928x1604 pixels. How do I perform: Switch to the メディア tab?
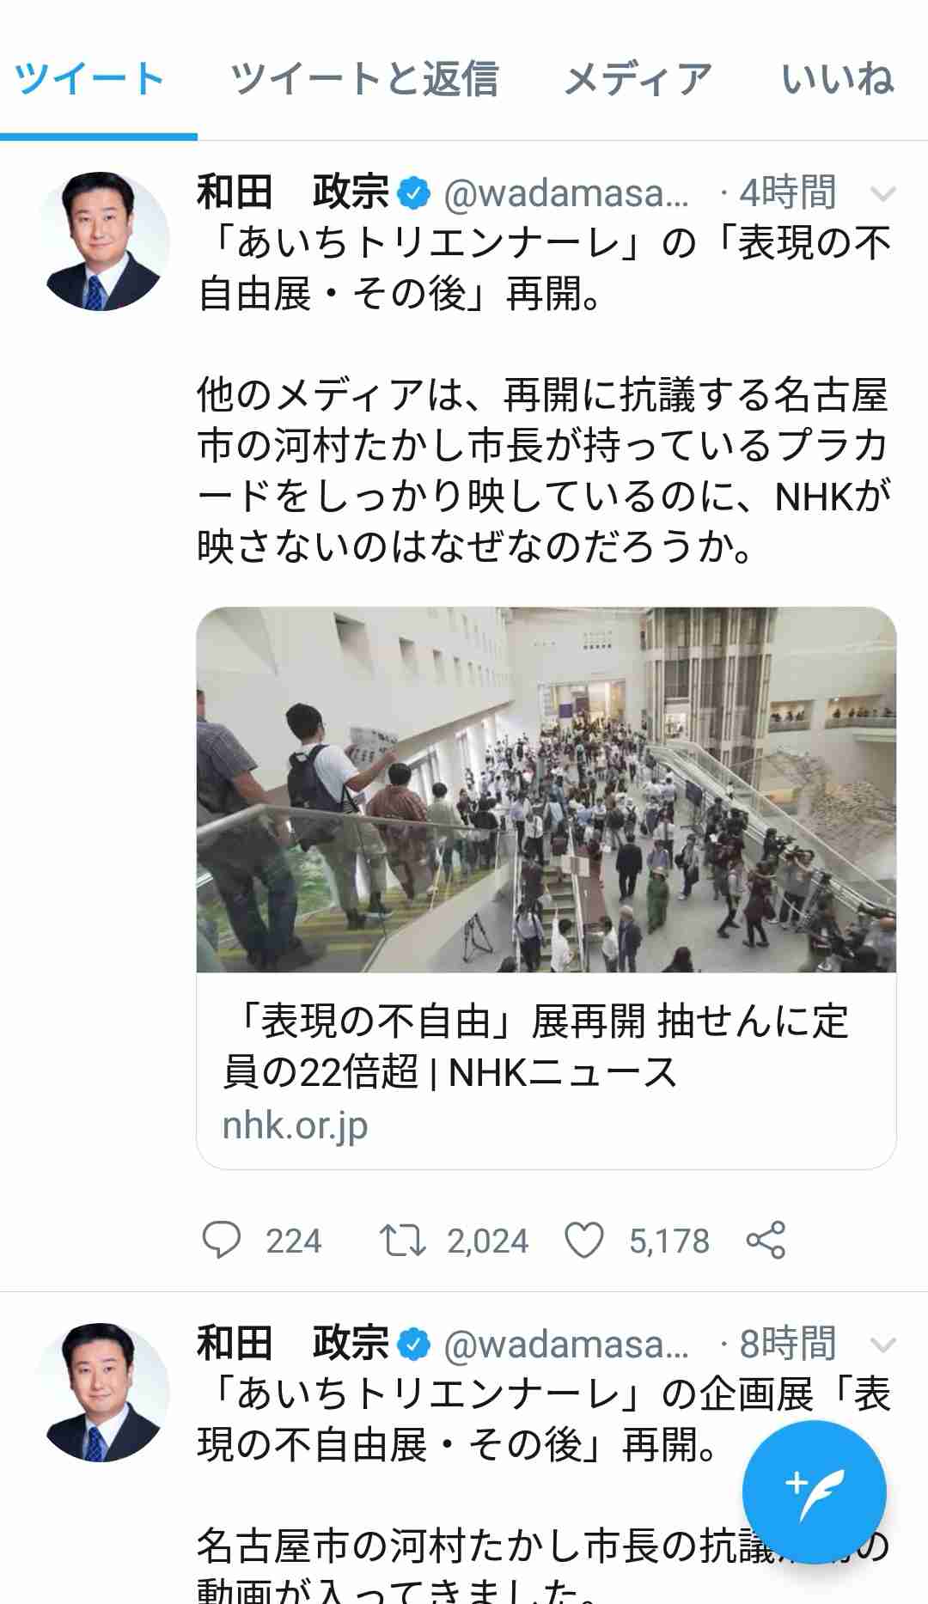click(x=638, y=79)
